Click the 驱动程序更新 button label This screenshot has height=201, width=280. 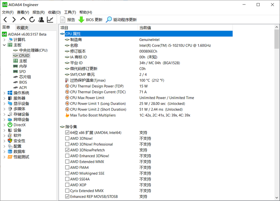[x=125, y=20]
